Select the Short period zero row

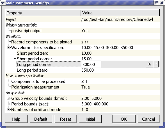(x=82, y=53)
